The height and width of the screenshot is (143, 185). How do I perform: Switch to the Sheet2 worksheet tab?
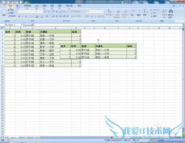pos(22,137)
